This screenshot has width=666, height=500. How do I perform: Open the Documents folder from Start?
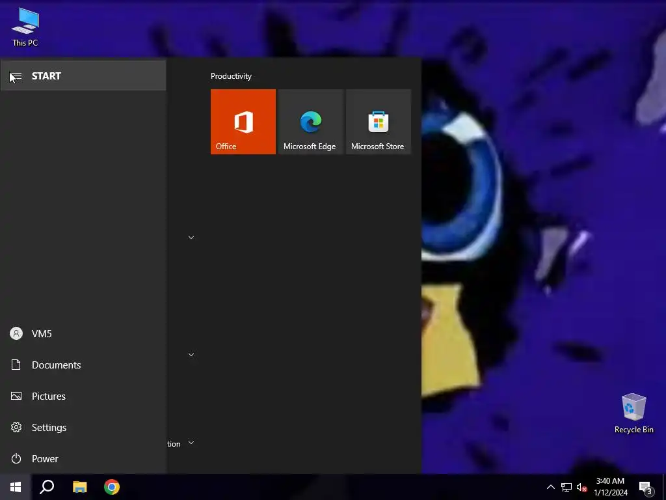(83, 365)
